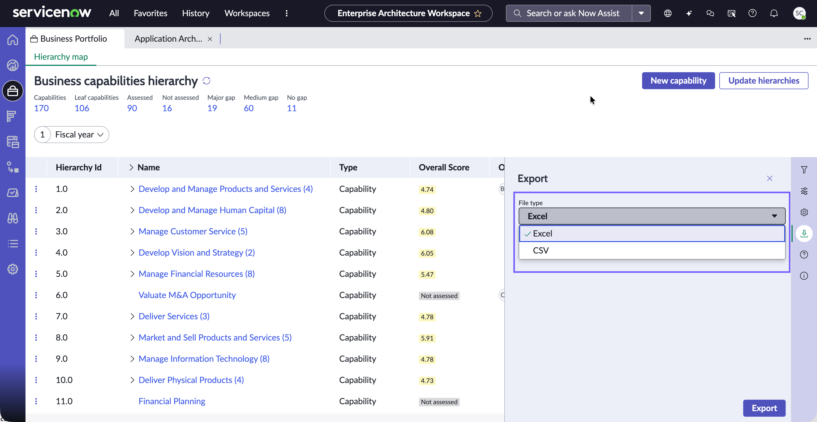Viewport: 817px width, 422px height.
Task: Open the info icon in right panel
Action: click(804, 276)
